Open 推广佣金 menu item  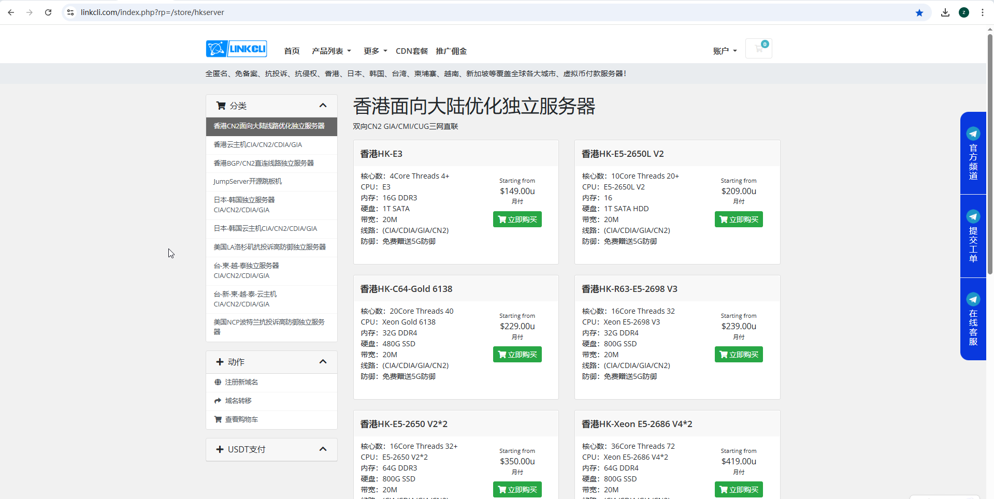pyautogui.click(x=451, y=51)
